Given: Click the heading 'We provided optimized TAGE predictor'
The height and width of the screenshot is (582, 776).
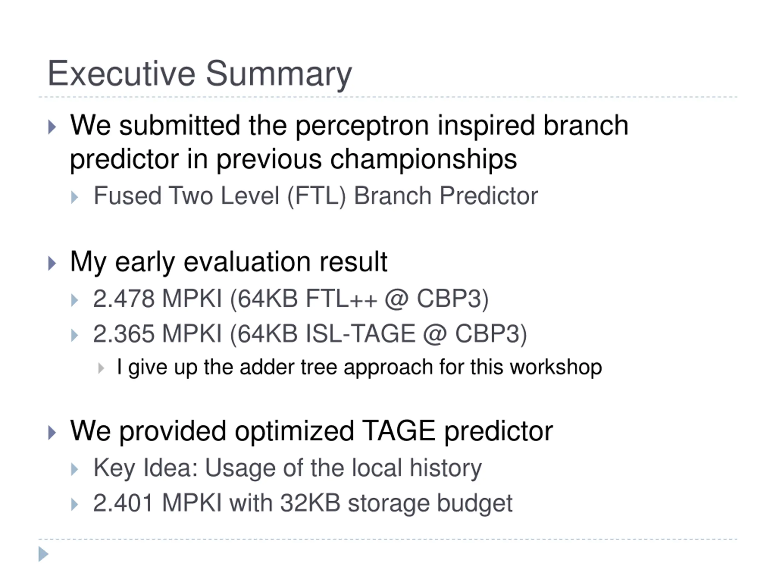Looking at the screenshot, I should 312,432.
